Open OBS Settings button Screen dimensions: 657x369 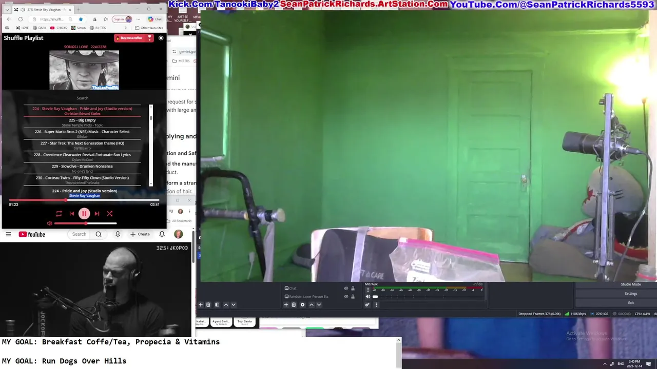click(x=631, y=294)
